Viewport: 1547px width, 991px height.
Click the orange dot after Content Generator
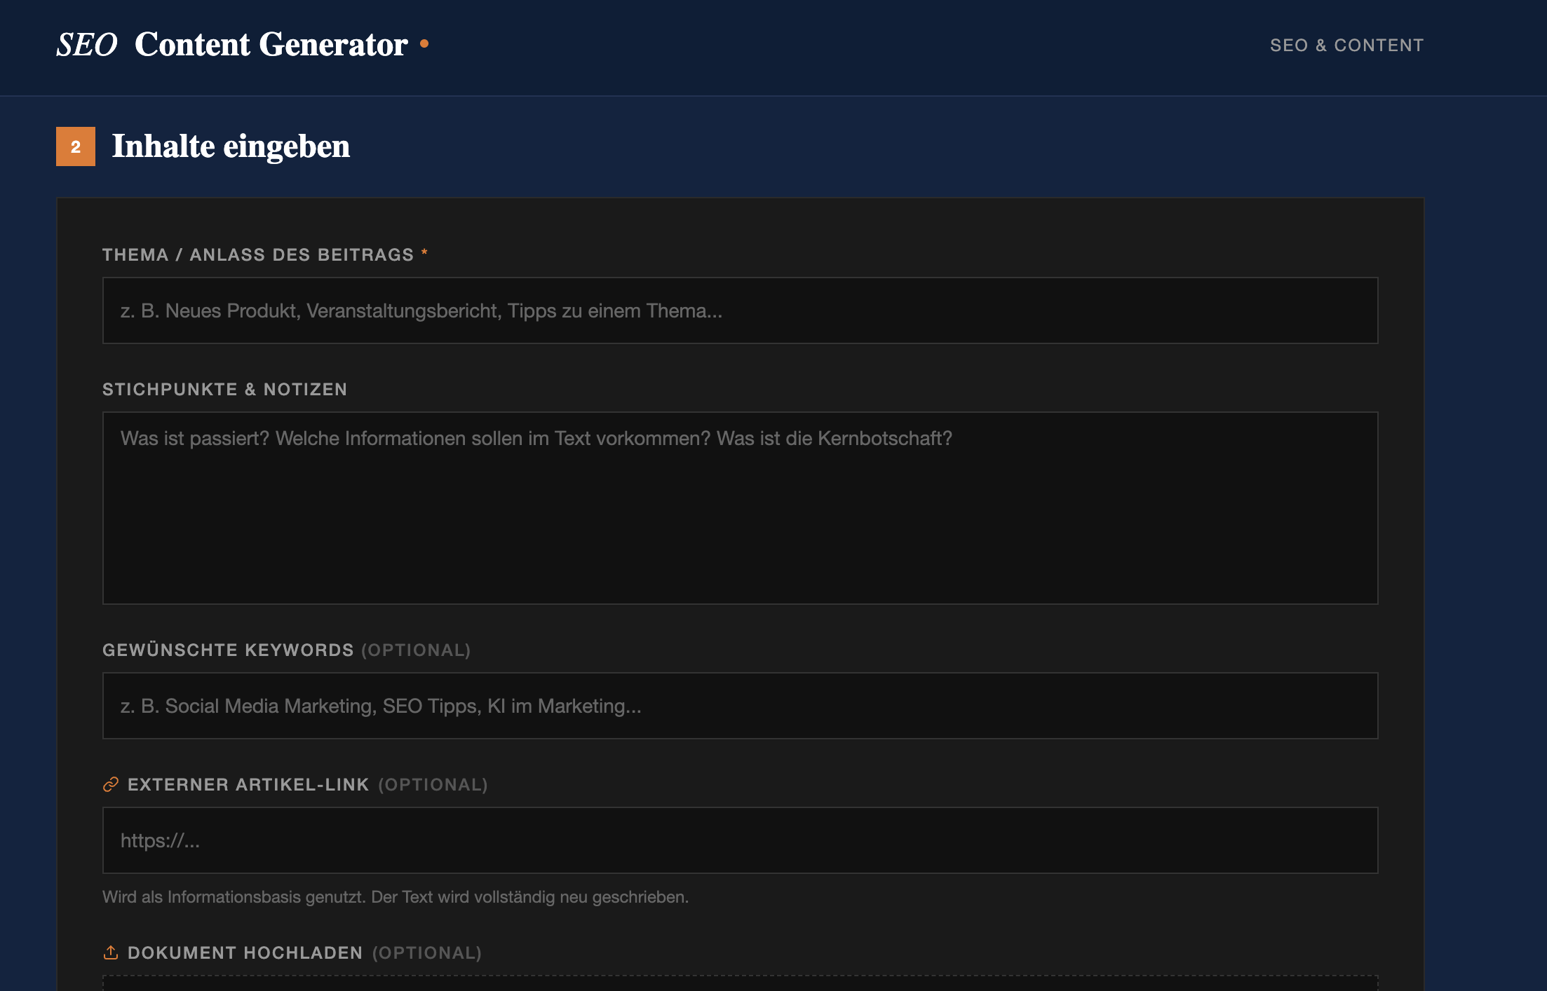click(x=424, y=44)
